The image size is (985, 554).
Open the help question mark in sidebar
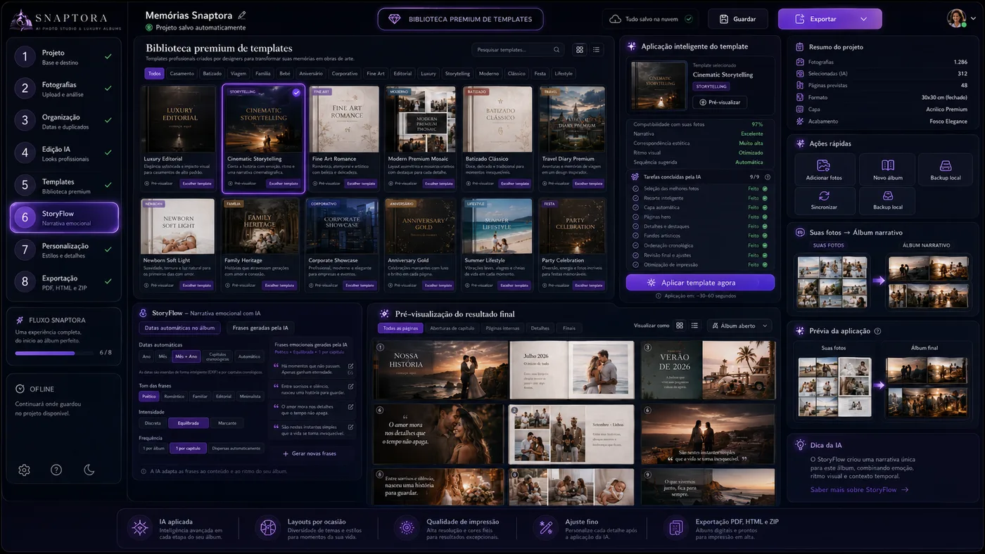coord(56,470)
